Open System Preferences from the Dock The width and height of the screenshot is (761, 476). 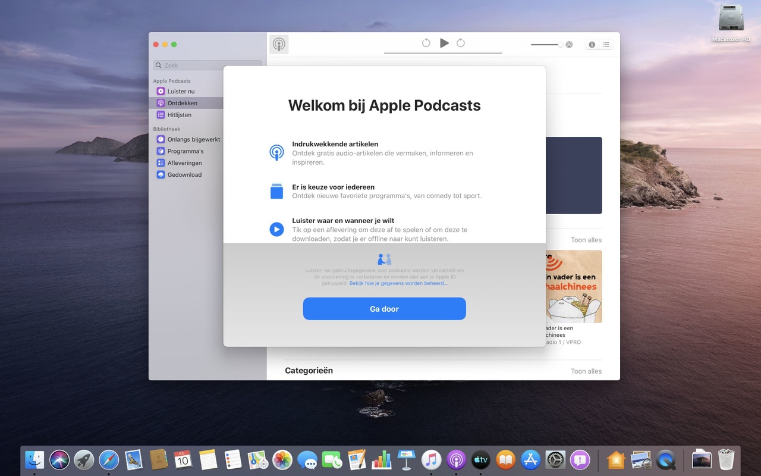(x=555, y=459)
